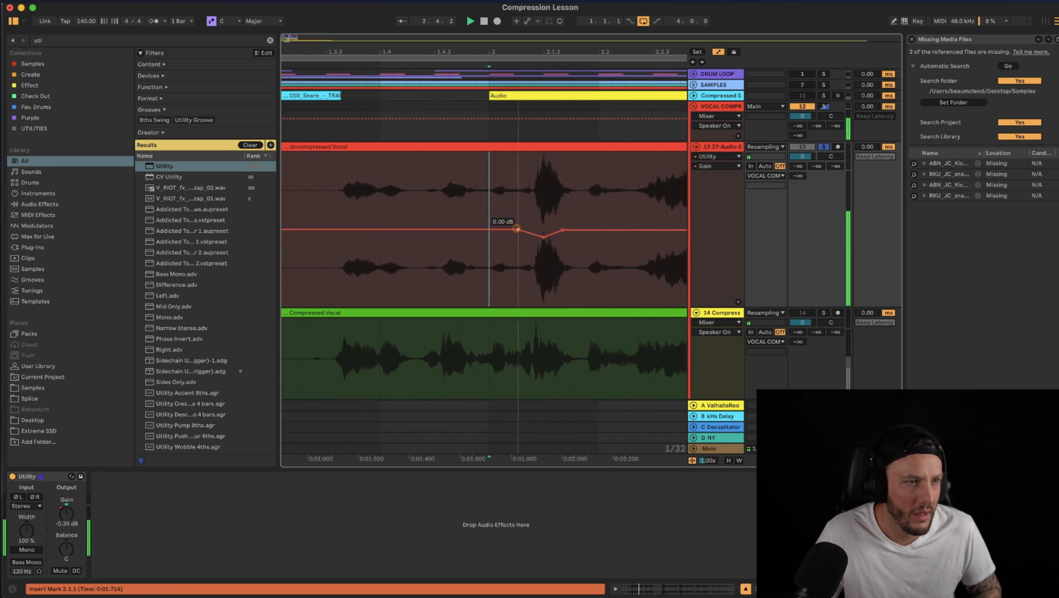
Task: Toggle the Follow playback arrow icon
Action: click(x=403, y=21)
